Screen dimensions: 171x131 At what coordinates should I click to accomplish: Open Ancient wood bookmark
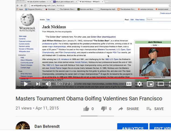coord(162,9)
